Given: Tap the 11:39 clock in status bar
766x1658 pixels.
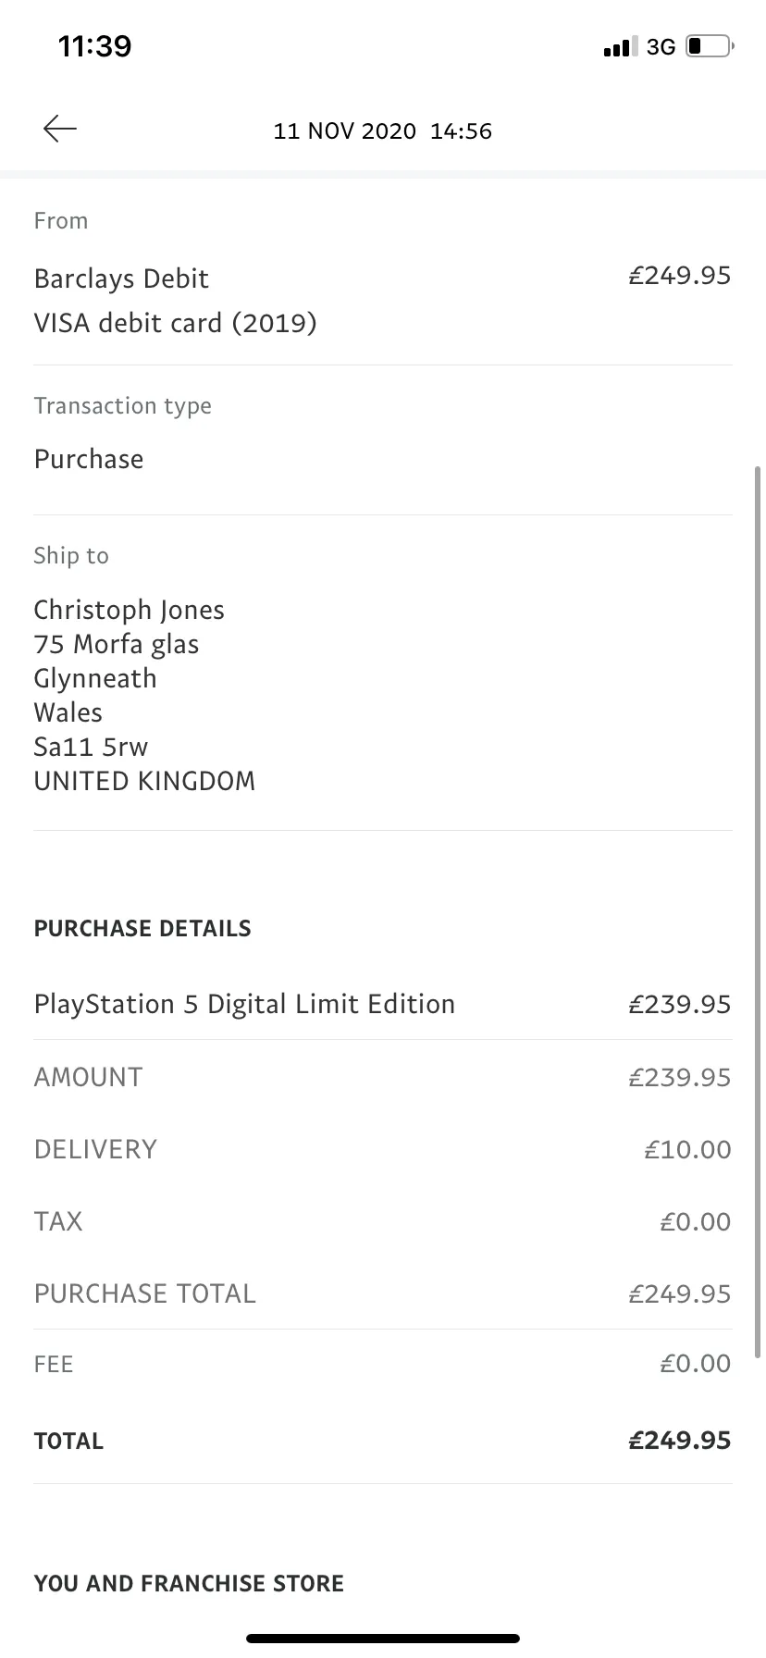Looking at the screenshot, I should click(94, 45).
